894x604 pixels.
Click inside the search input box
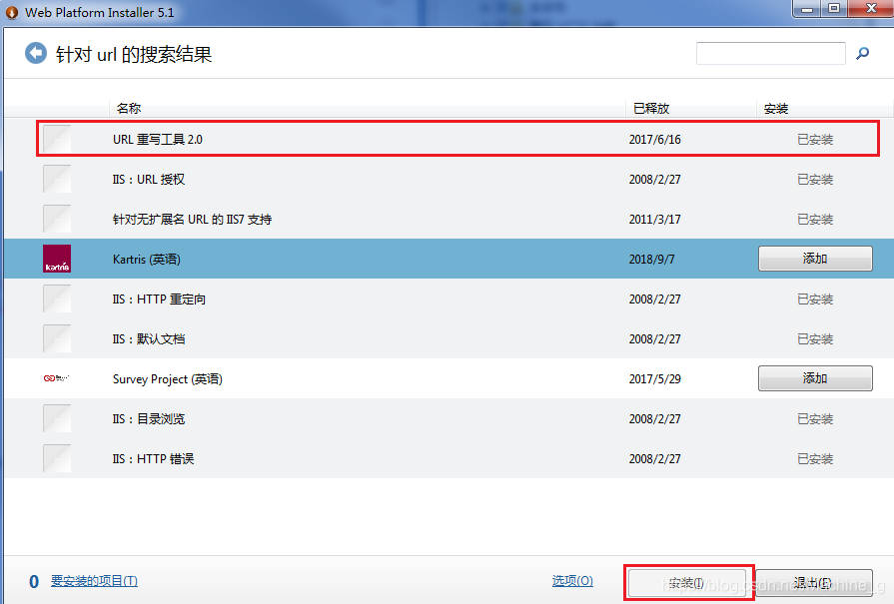click(769, 52)
